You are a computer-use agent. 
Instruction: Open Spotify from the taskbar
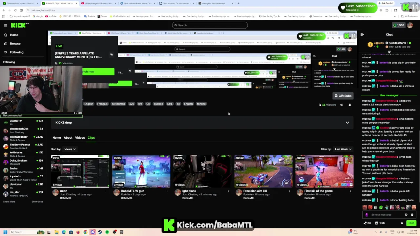click(107, 232)
